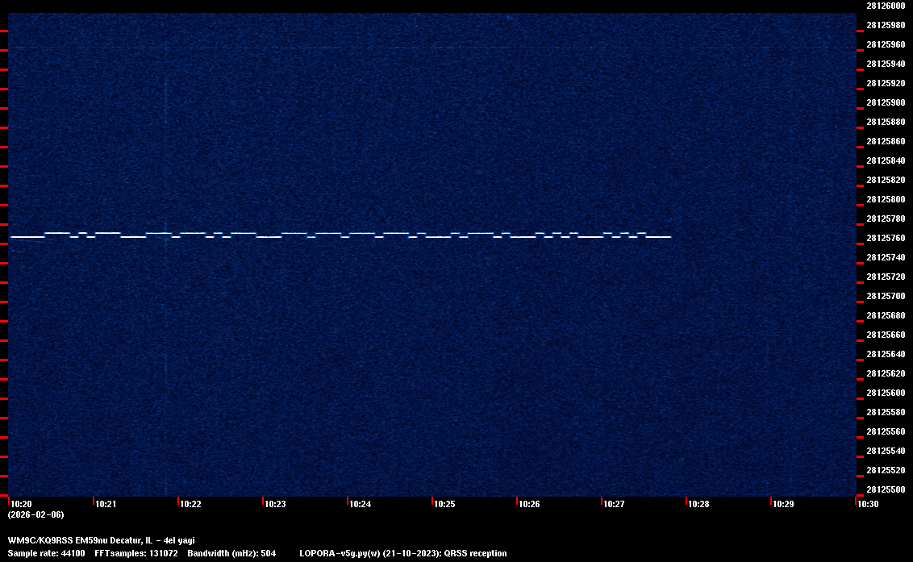Image resolution: width=913 pixels, height=562 pixels.
Task: Click the end of the white signal trace
Action: 669,237
